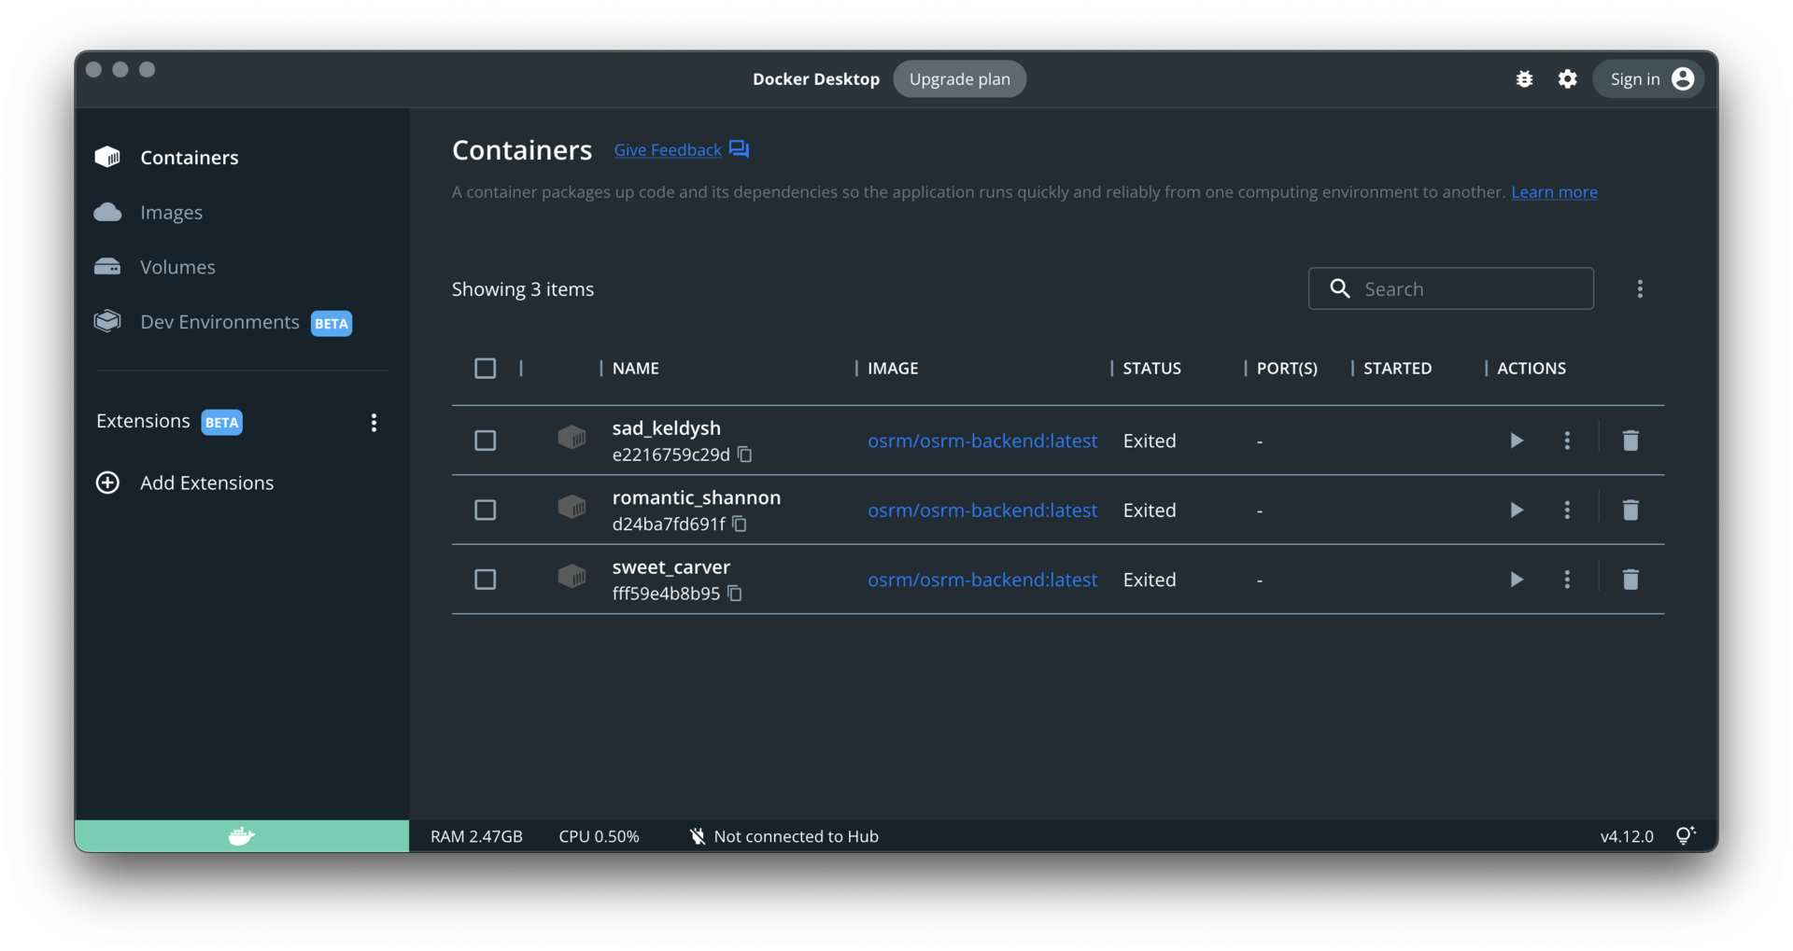This screenshot has width=1793, height=951.
Task: Run the sweet_carver container
Action: 1516,580
